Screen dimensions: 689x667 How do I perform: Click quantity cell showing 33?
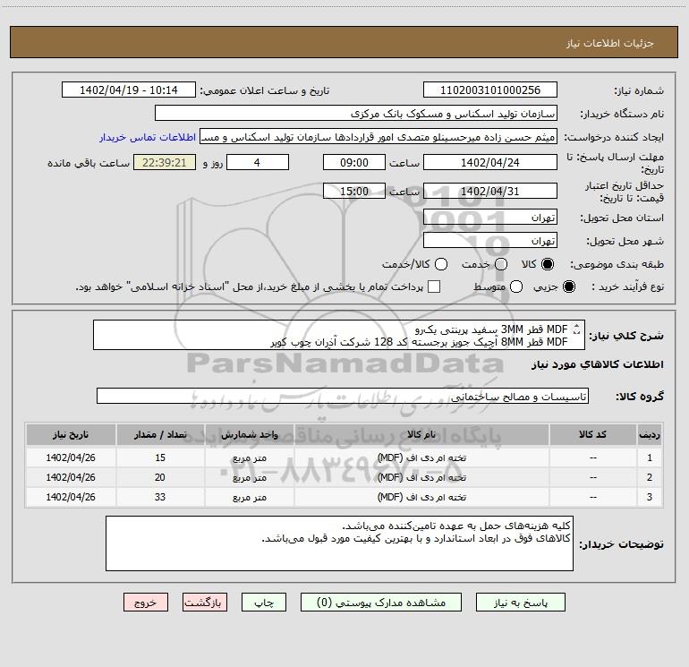160,497
